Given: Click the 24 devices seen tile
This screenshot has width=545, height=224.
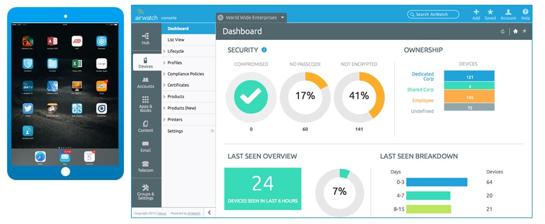Looking at the screenshot, I should pos(263,189).
